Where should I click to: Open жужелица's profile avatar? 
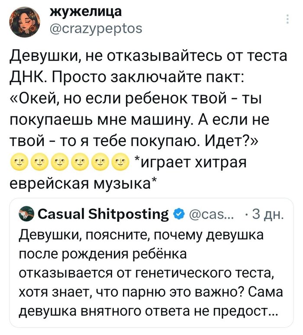(25, 21)
